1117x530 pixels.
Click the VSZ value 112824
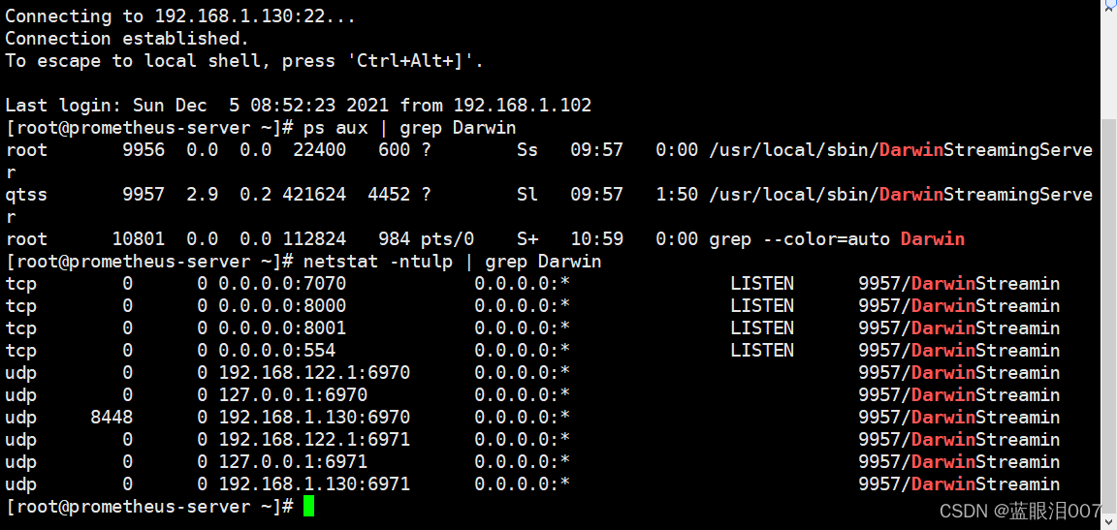[x=314, y=239]
